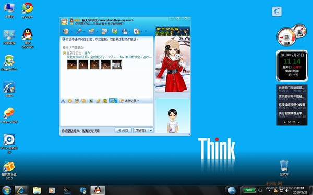The width and height of the screenshot is (313, 195).
Task: Open the fourth diary photo thumbnail
Action: (x=105, y=64)
